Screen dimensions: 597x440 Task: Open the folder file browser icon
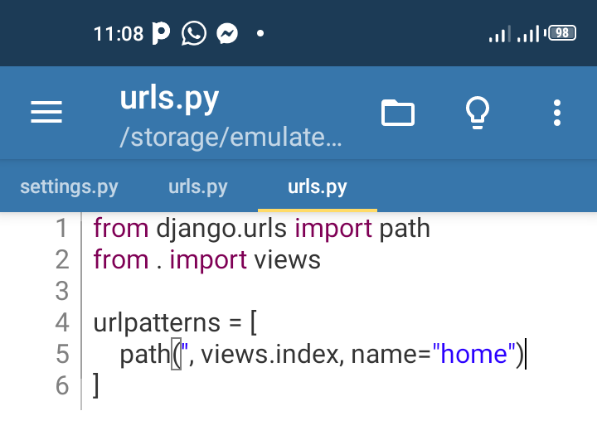pyautogui.click(x=398, y=113)
